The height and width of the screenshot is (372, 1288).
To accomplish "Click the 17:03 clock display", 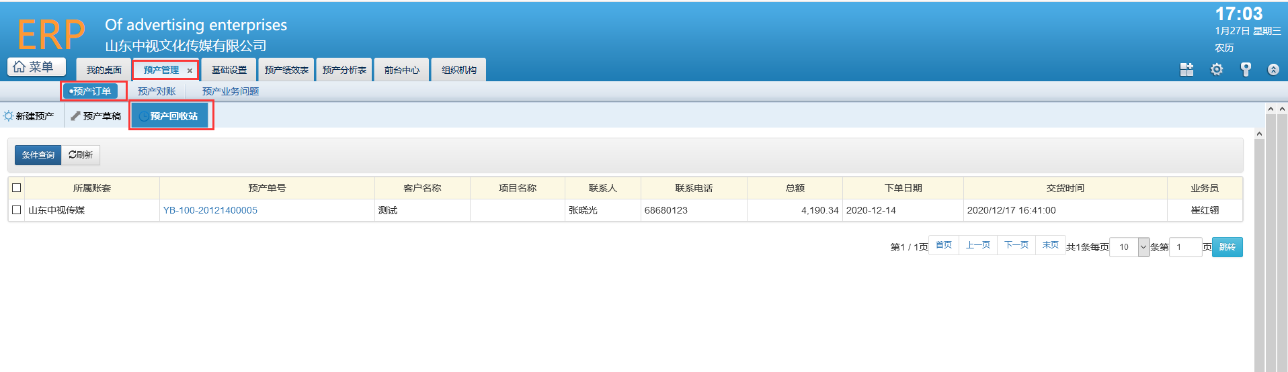I will [x=1239, y=14].
